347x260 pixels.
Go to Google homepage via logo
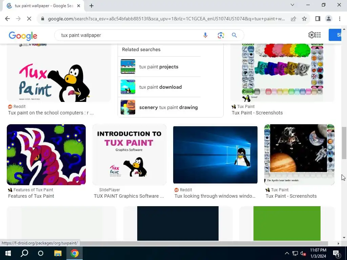tap(23, 36)
